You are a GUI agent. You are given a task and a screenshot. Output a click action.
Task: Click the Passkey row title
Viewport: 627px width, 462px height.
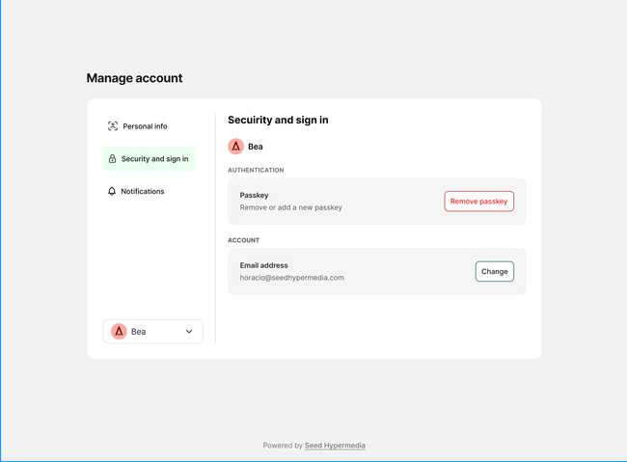coord(254,195)
